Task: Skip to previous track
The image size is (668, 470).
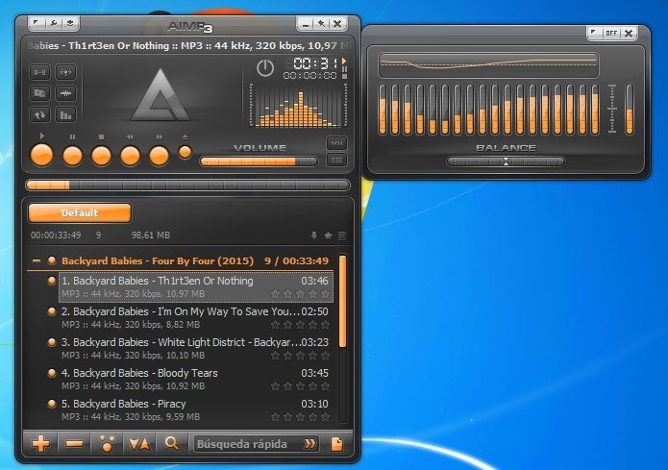Action: click(x=131, y=156)
